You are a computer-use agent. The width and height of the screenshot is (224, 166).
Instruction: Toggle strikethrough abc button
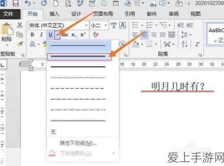pos(65,35)
